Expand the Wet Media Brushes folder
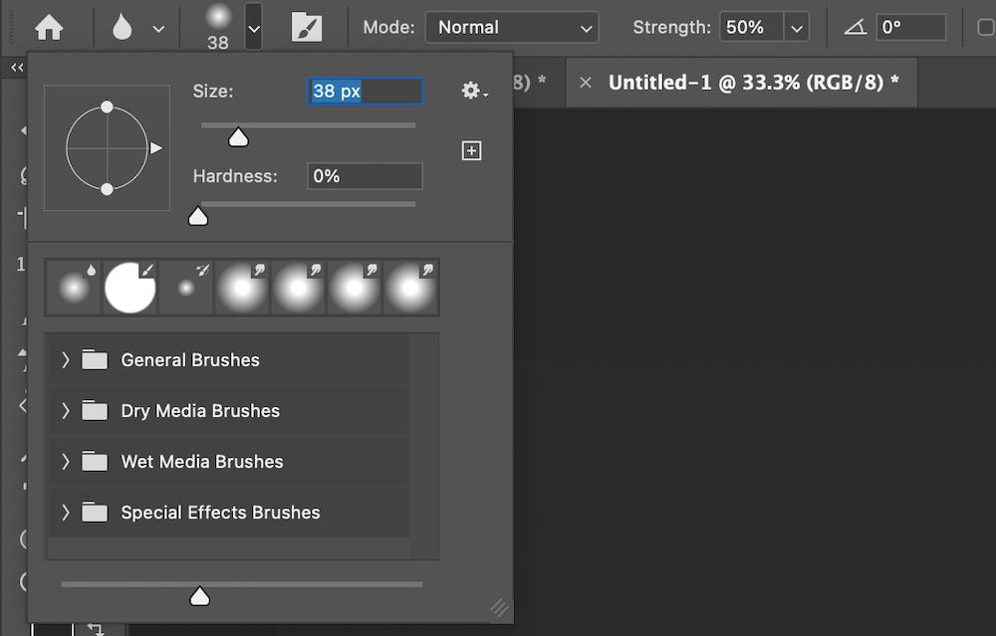Viewport: 996px width, 636px height. click(66, 462)
